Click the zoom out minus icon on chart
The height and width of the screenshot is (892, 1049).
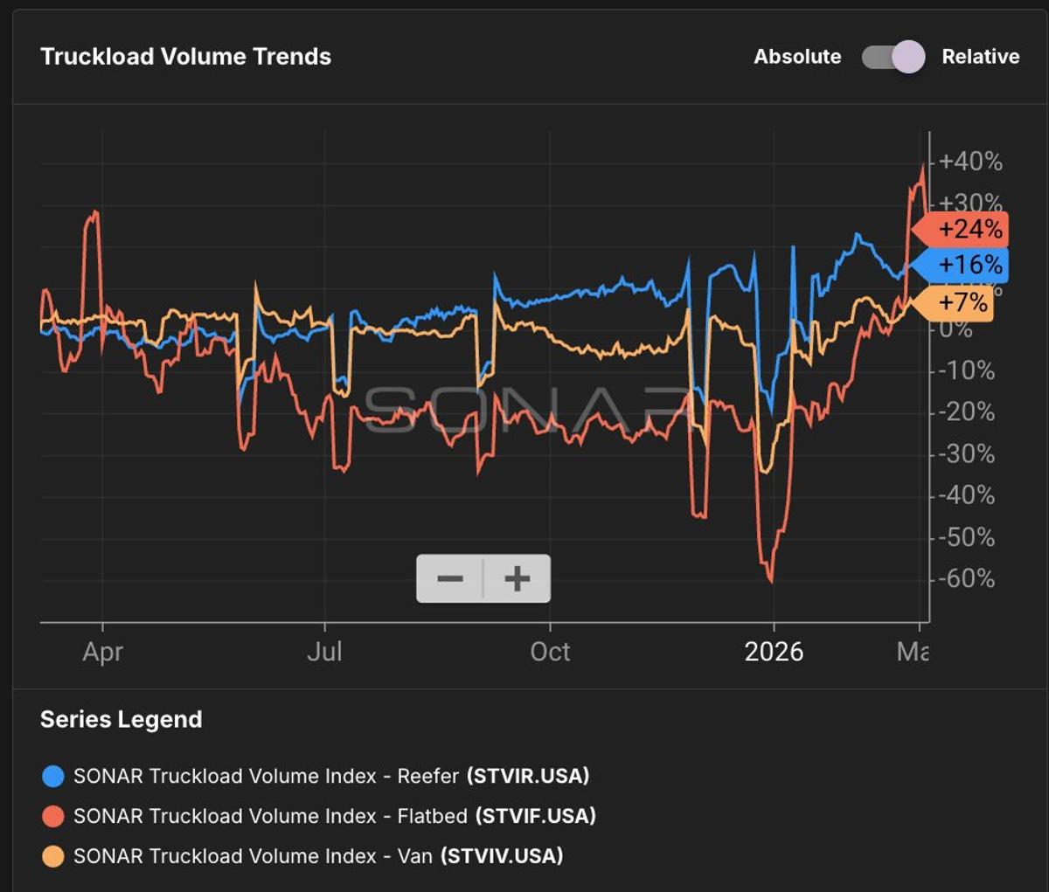click(451, 577)
